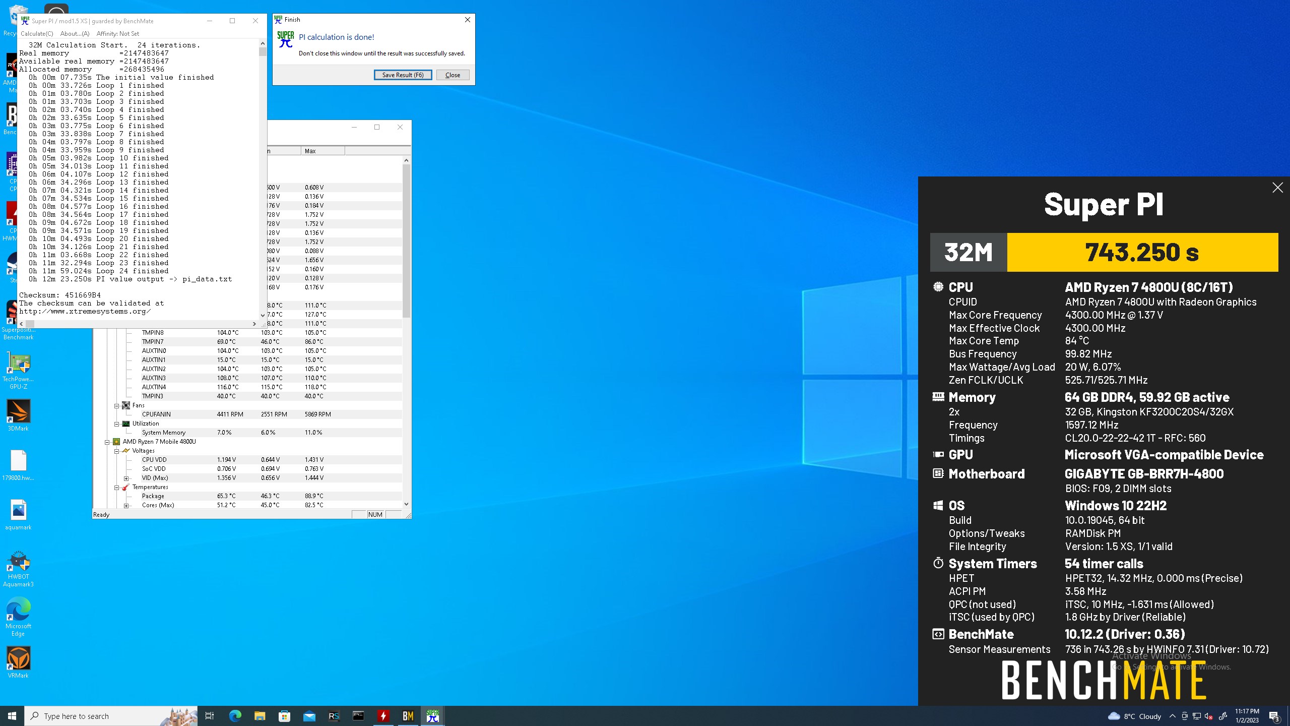Collapse the Temperatures node under the Ryzen CPU
The width and height of the screenshot is (1290, 726).
(x=116, y=487)
